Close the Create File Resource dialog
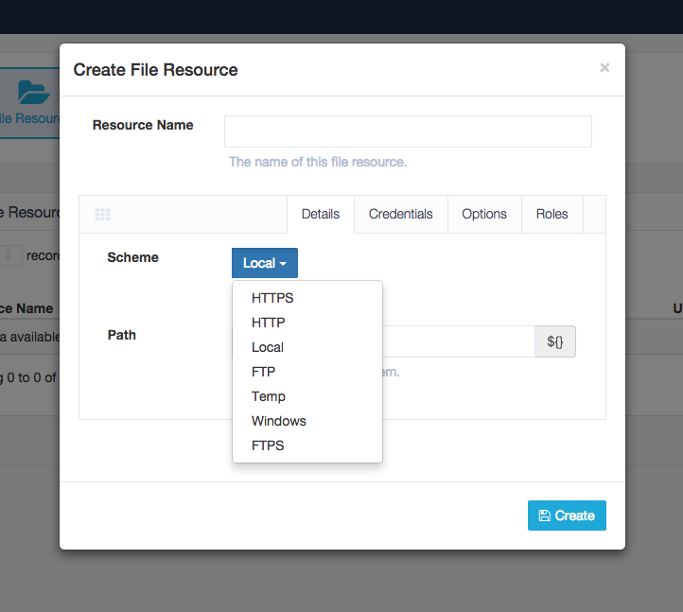Screen dimensions: 683x612 click(x=604, y=68)
